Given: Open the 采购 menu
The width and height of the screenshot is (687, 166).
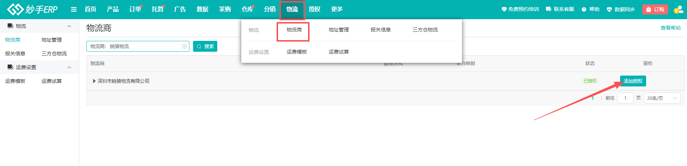Looking at the screenshot, I should click(225, 9).
